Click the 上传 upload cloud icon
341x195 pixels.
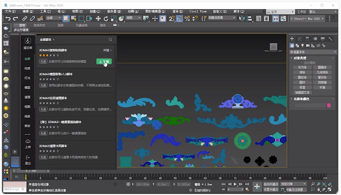pos(28,142)
